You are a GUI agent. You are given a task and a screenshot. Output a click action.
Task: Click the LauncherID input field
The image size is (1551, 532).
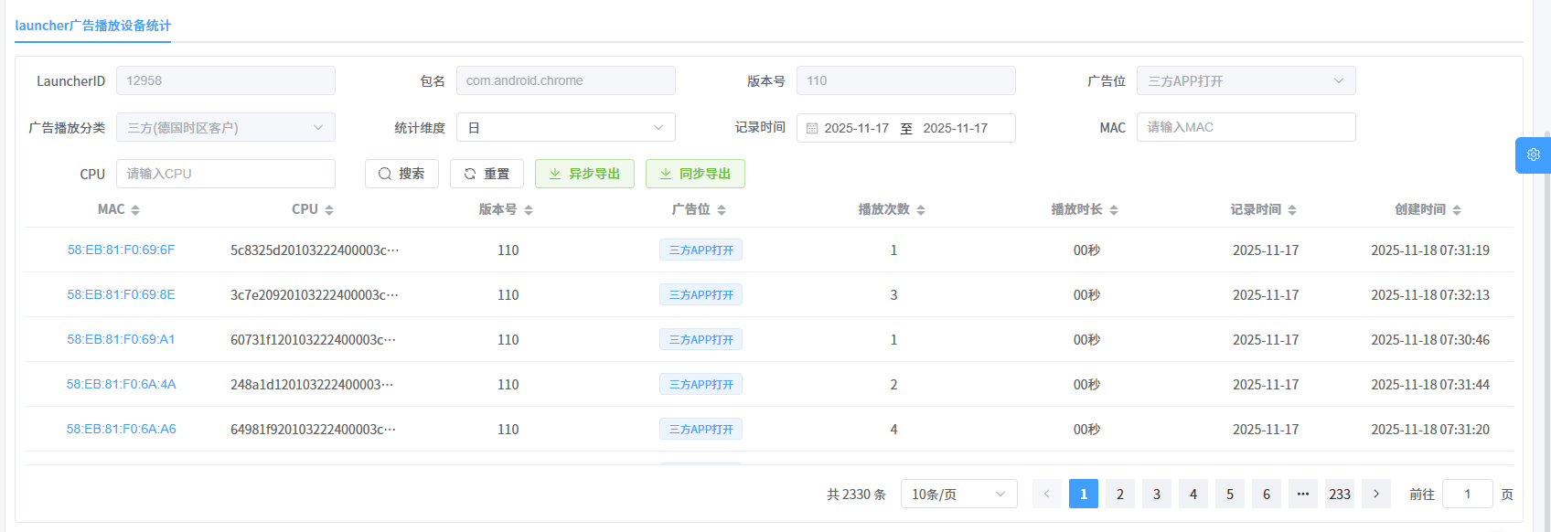point(226,80)
